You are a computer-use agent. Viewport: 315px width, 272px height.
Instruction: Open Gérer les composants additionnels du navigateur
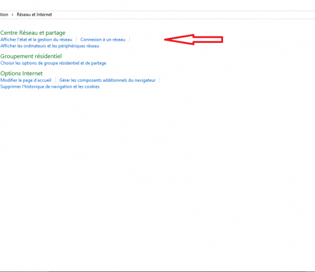pos(107,80)
